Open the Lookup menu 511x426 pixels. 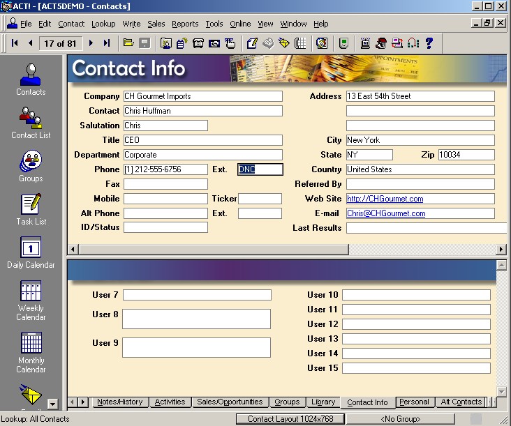pyautogui.click(x=103, y=24)
